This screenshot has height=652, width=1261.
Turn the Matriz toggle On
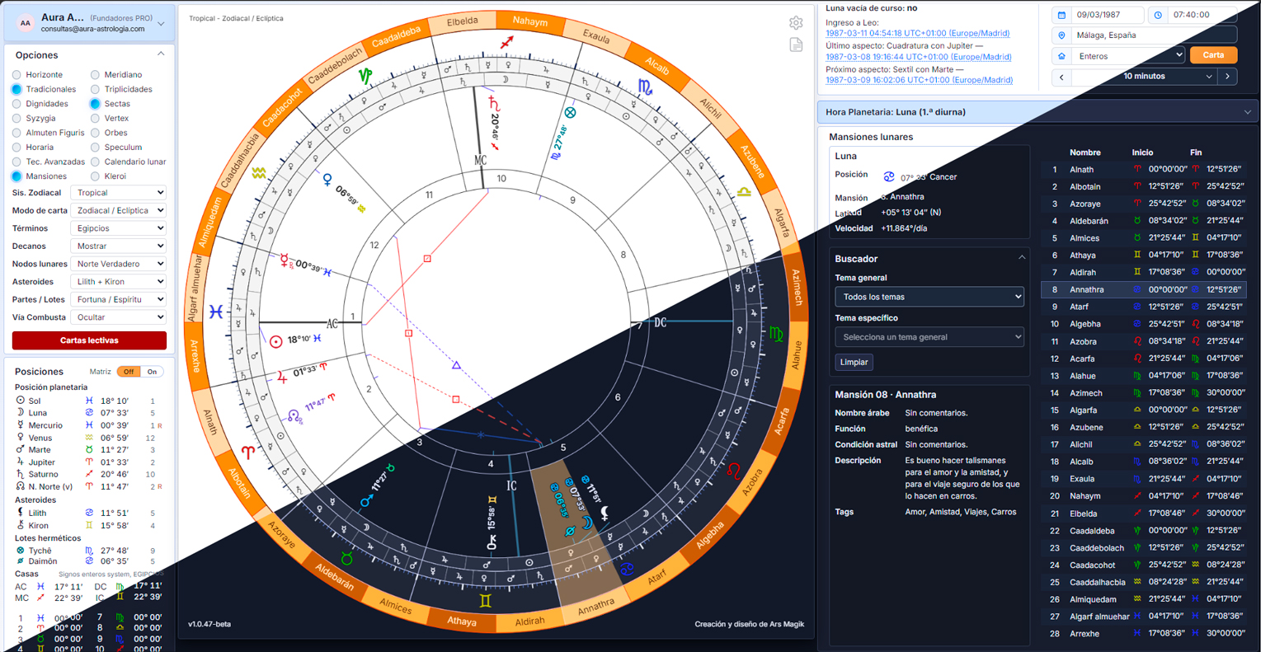pyautogui.click(x=152, y=372)
